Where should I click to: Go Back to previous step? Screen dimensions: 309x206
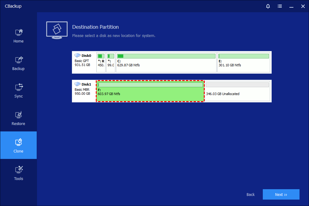[251, 194]
